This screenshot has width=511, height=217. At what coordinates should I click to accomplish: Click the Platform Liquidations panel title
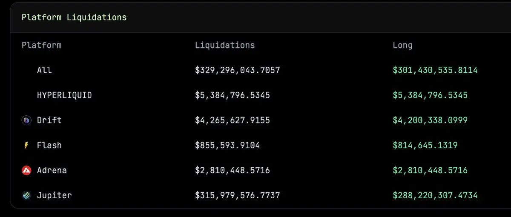[x=74, y=17]
